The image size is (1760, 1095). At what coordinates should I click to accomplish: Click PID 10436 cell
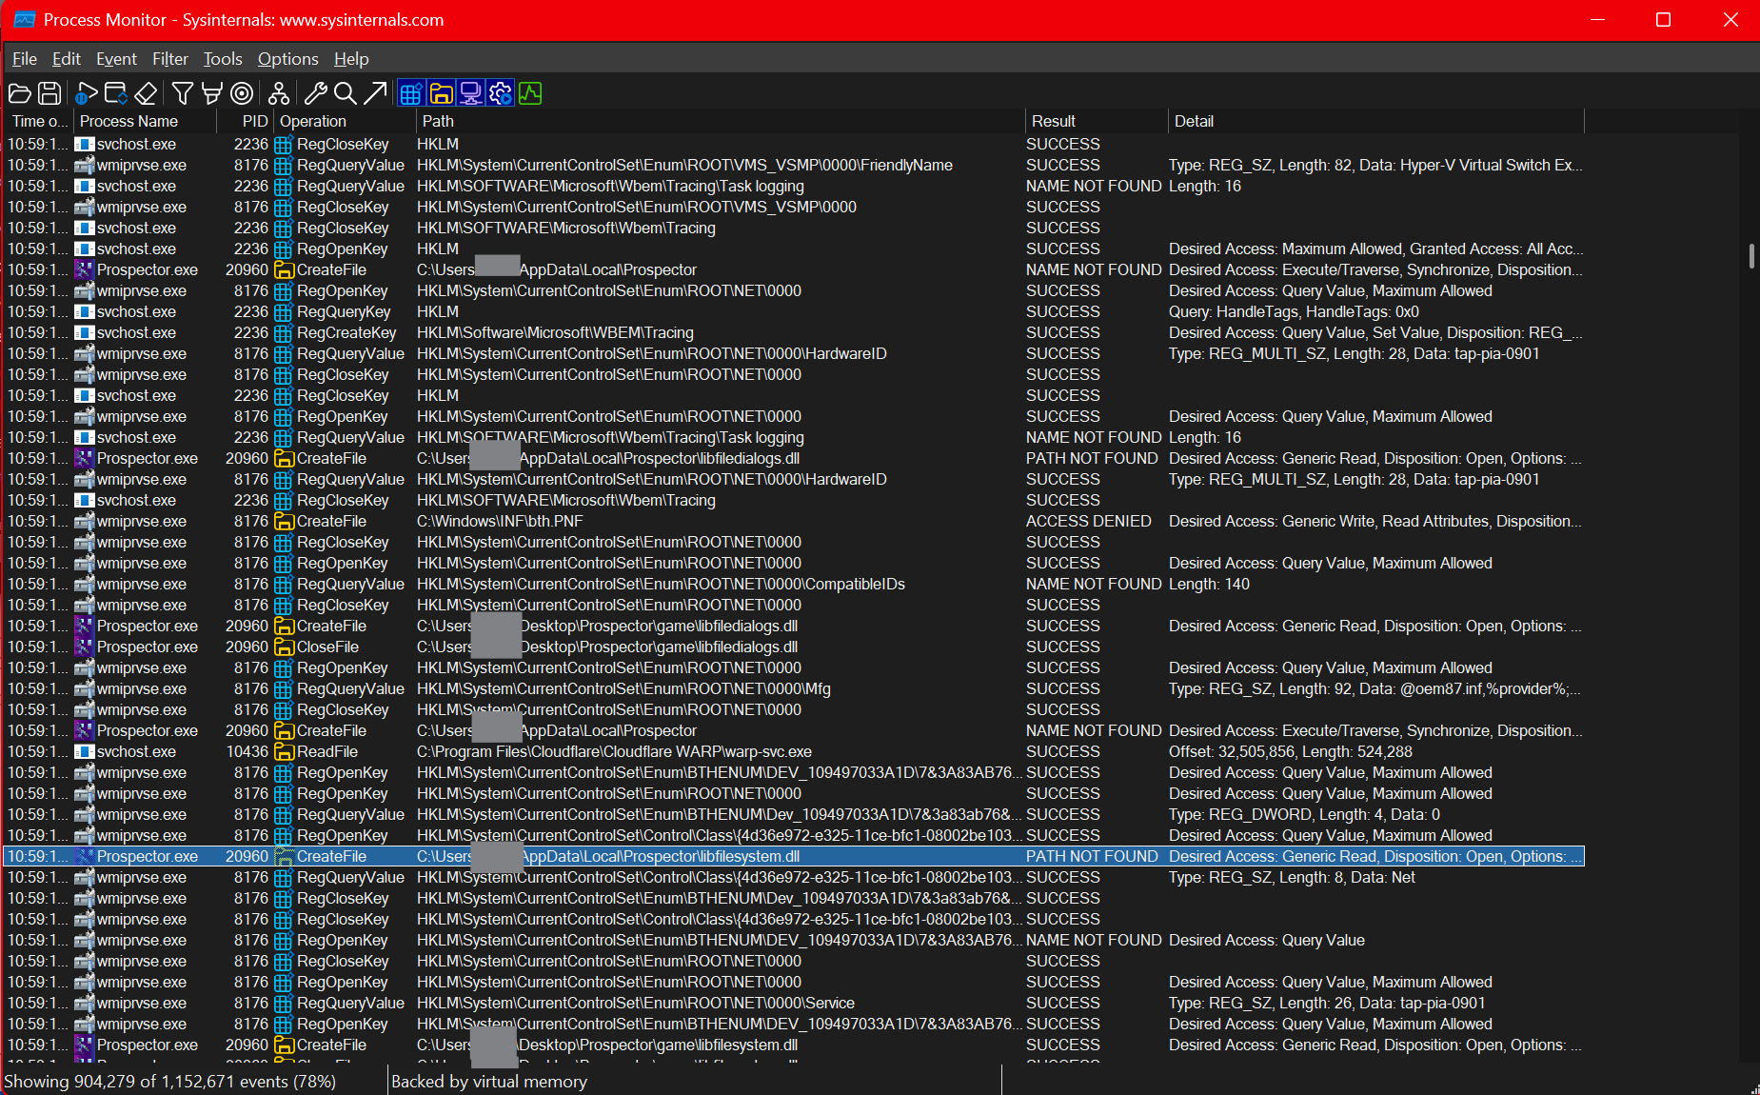pos(247,751)
